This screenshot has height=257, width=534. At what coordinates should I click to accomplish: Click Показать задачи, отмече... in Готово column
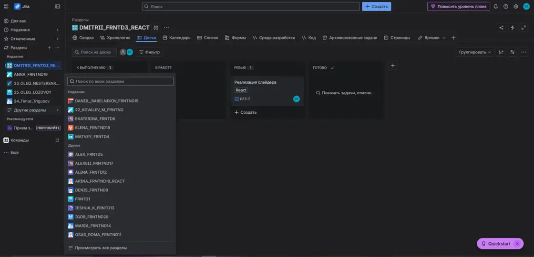click(x=345, y=93)
